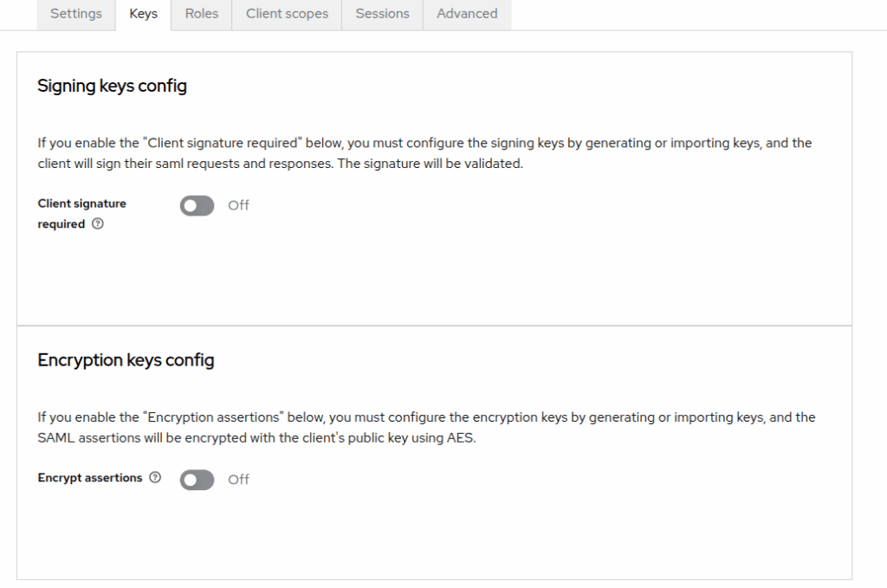Screen dimensions: 887x588
Task: Click the encryption keys description paragraph
Action: click(x=426, y=428)
